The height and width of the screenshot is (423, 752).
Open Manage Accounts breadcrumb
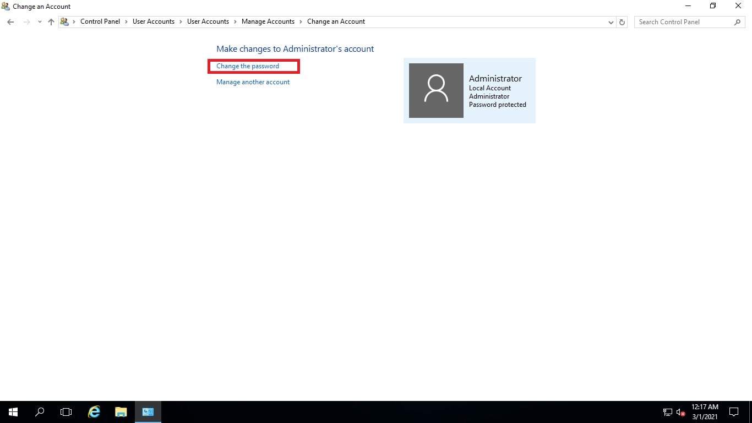tap(268, 21)
